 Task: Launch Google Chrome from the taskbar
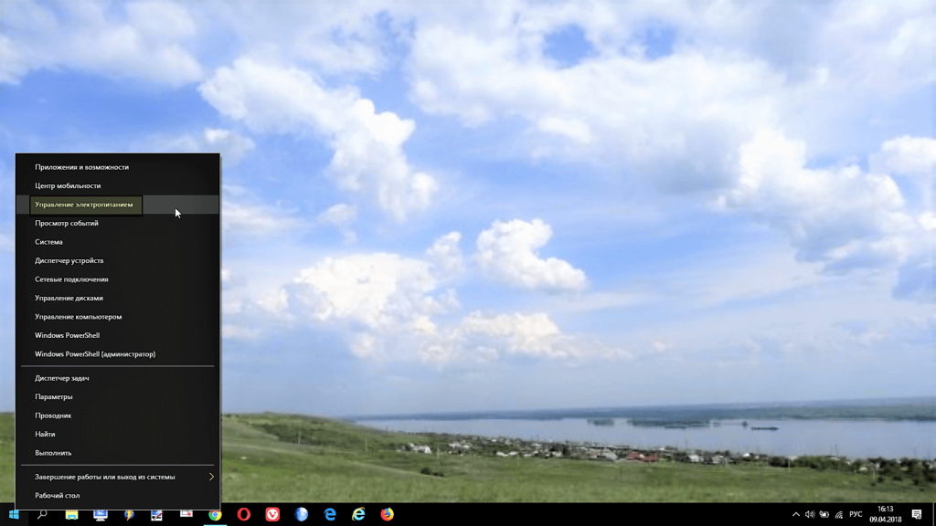click(x=215, y=515)
